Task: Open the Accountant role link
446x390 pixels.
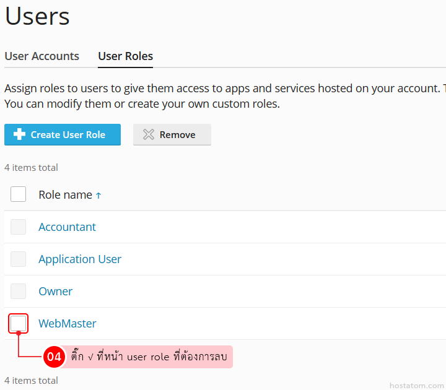Action: click(67, 227)
